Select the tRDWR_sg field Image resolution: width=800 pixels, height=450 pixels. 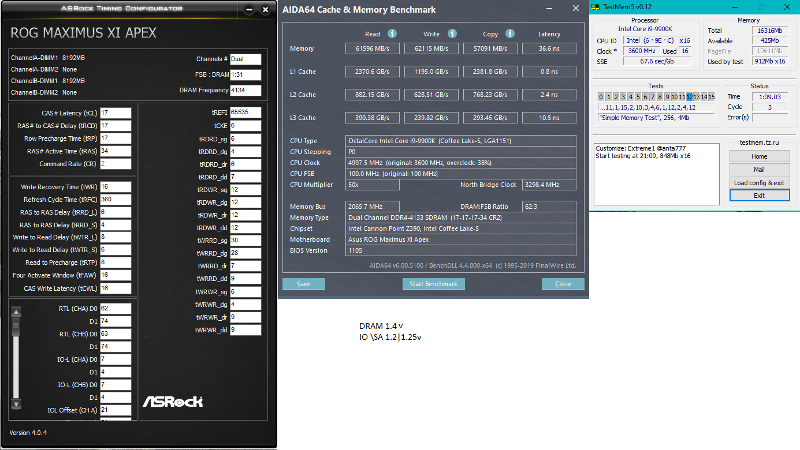point(245,190)
